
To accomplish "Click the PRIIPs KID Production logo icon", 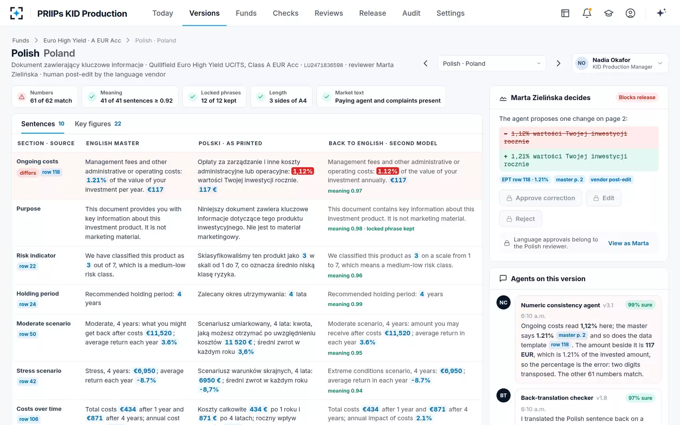I will (x=17, y=13).
